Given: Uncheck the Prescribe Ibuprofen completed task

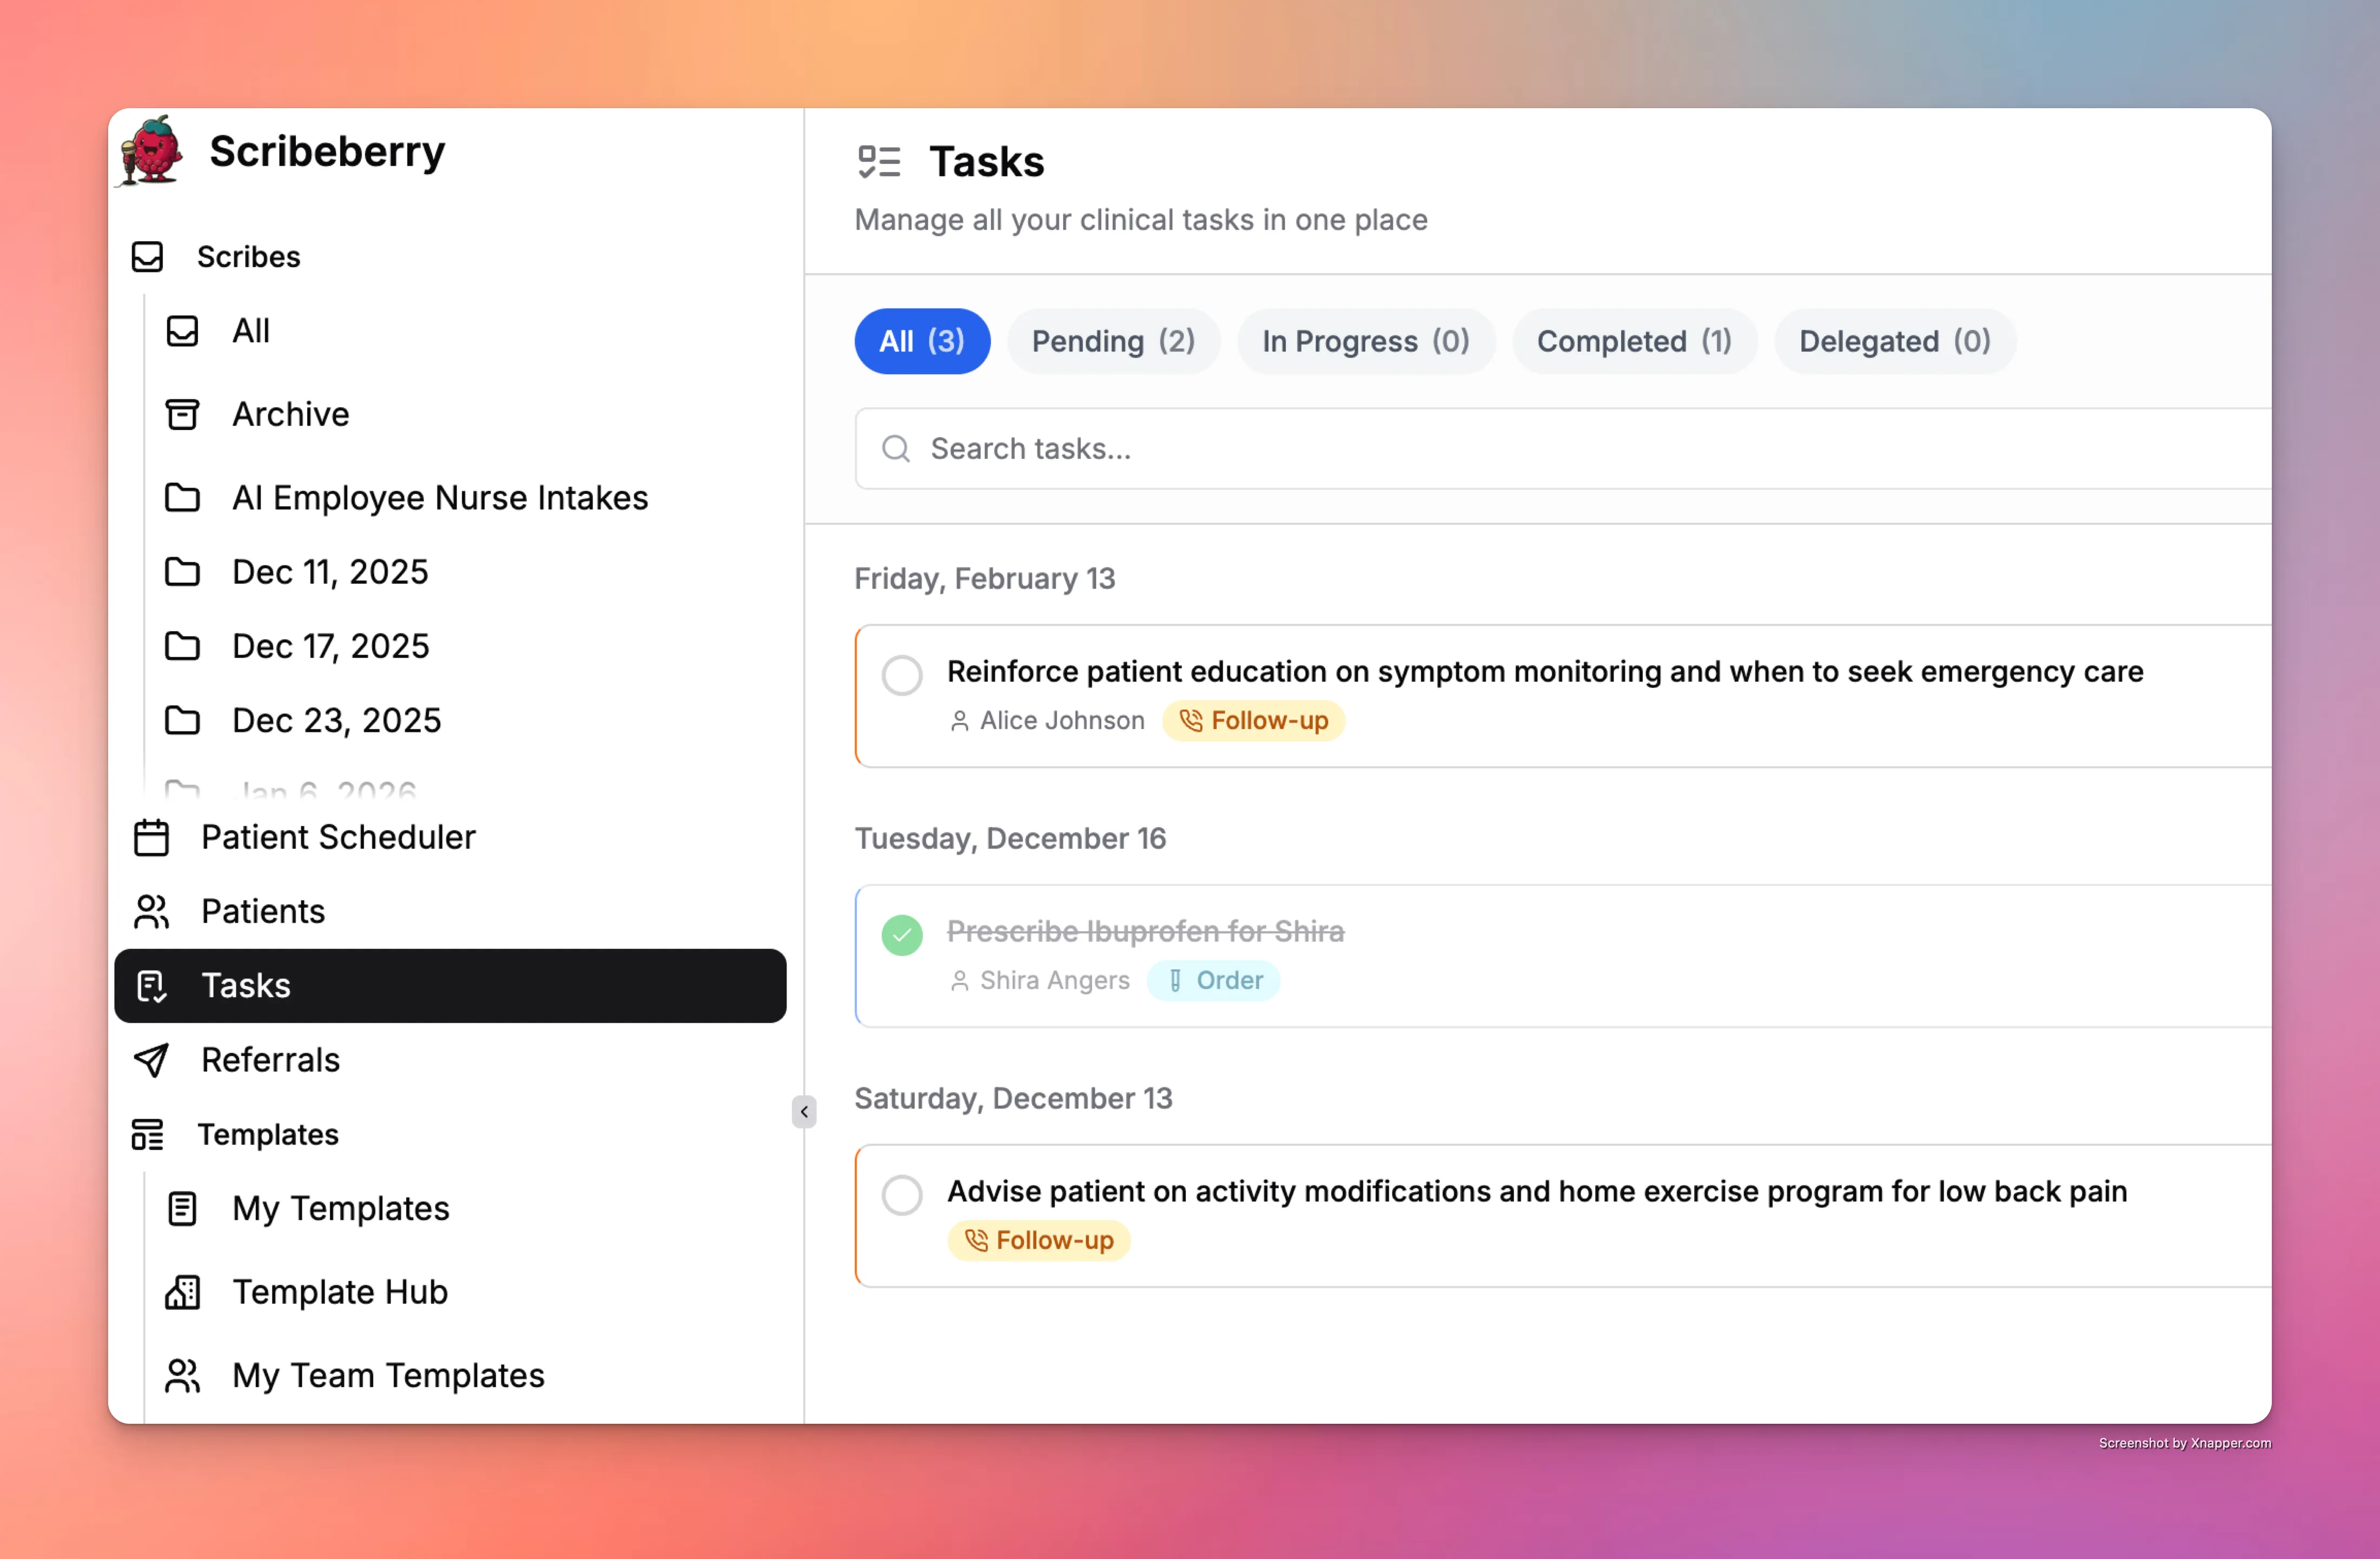Looking at the screenshot, I should pos(902,935).
